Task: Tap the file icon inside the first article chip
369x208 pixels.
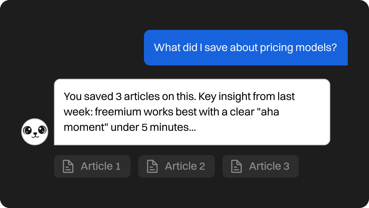Action: [68, 166]
